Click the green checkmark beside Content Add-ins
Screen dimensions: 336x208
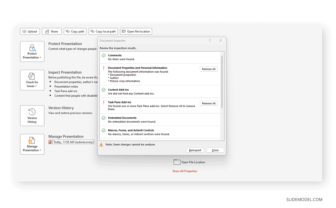pos(104,90)
